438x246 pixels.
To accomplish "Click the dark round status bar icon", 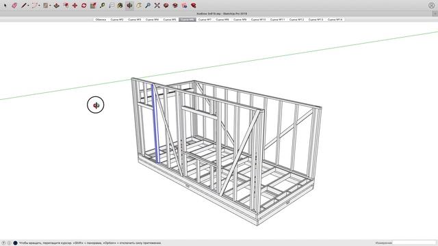I will point(15,243).
